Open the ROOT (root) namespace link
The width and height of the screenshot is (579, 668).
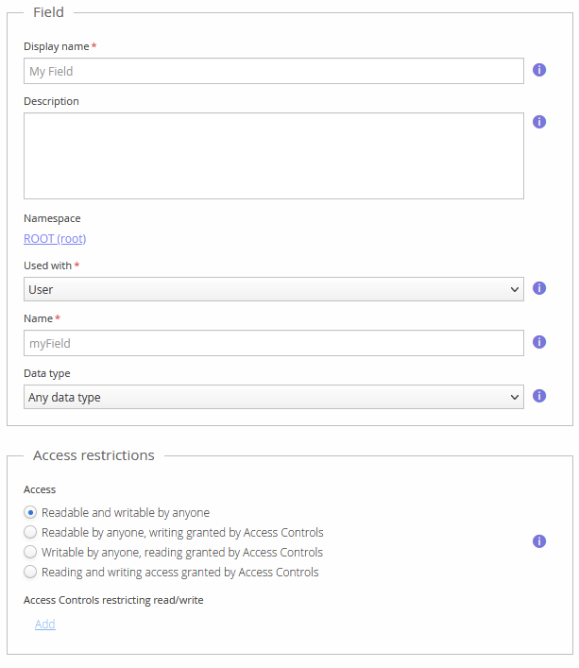click(x=55, y=239)
